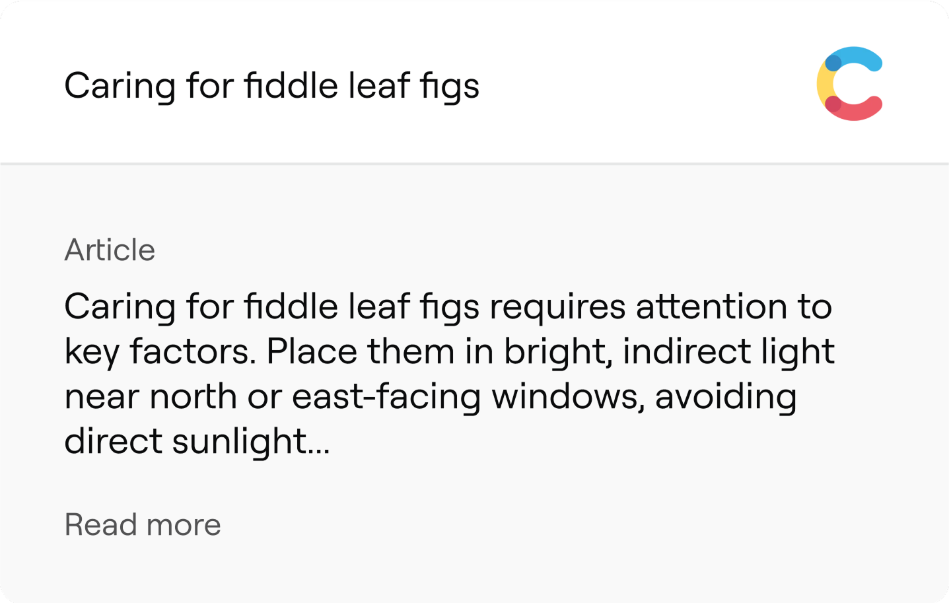Click the excerpt line mentioning east-facing windows
This screenshot has width=949, height=603.
click(x=431, y=397)
